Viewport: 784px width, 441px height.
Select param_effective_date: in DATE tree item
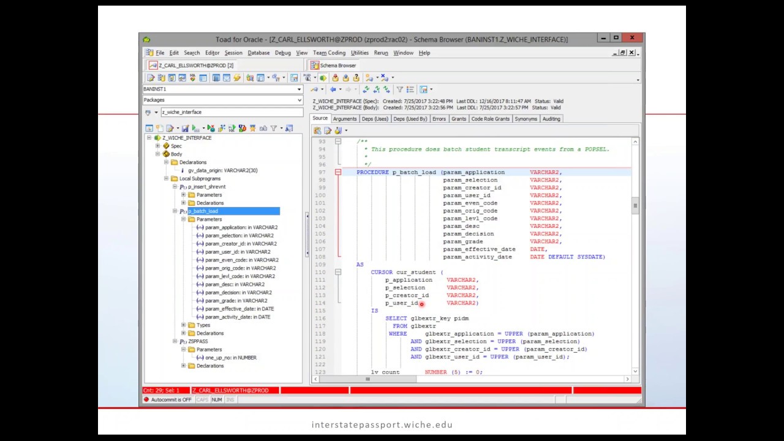coord(239,309)
